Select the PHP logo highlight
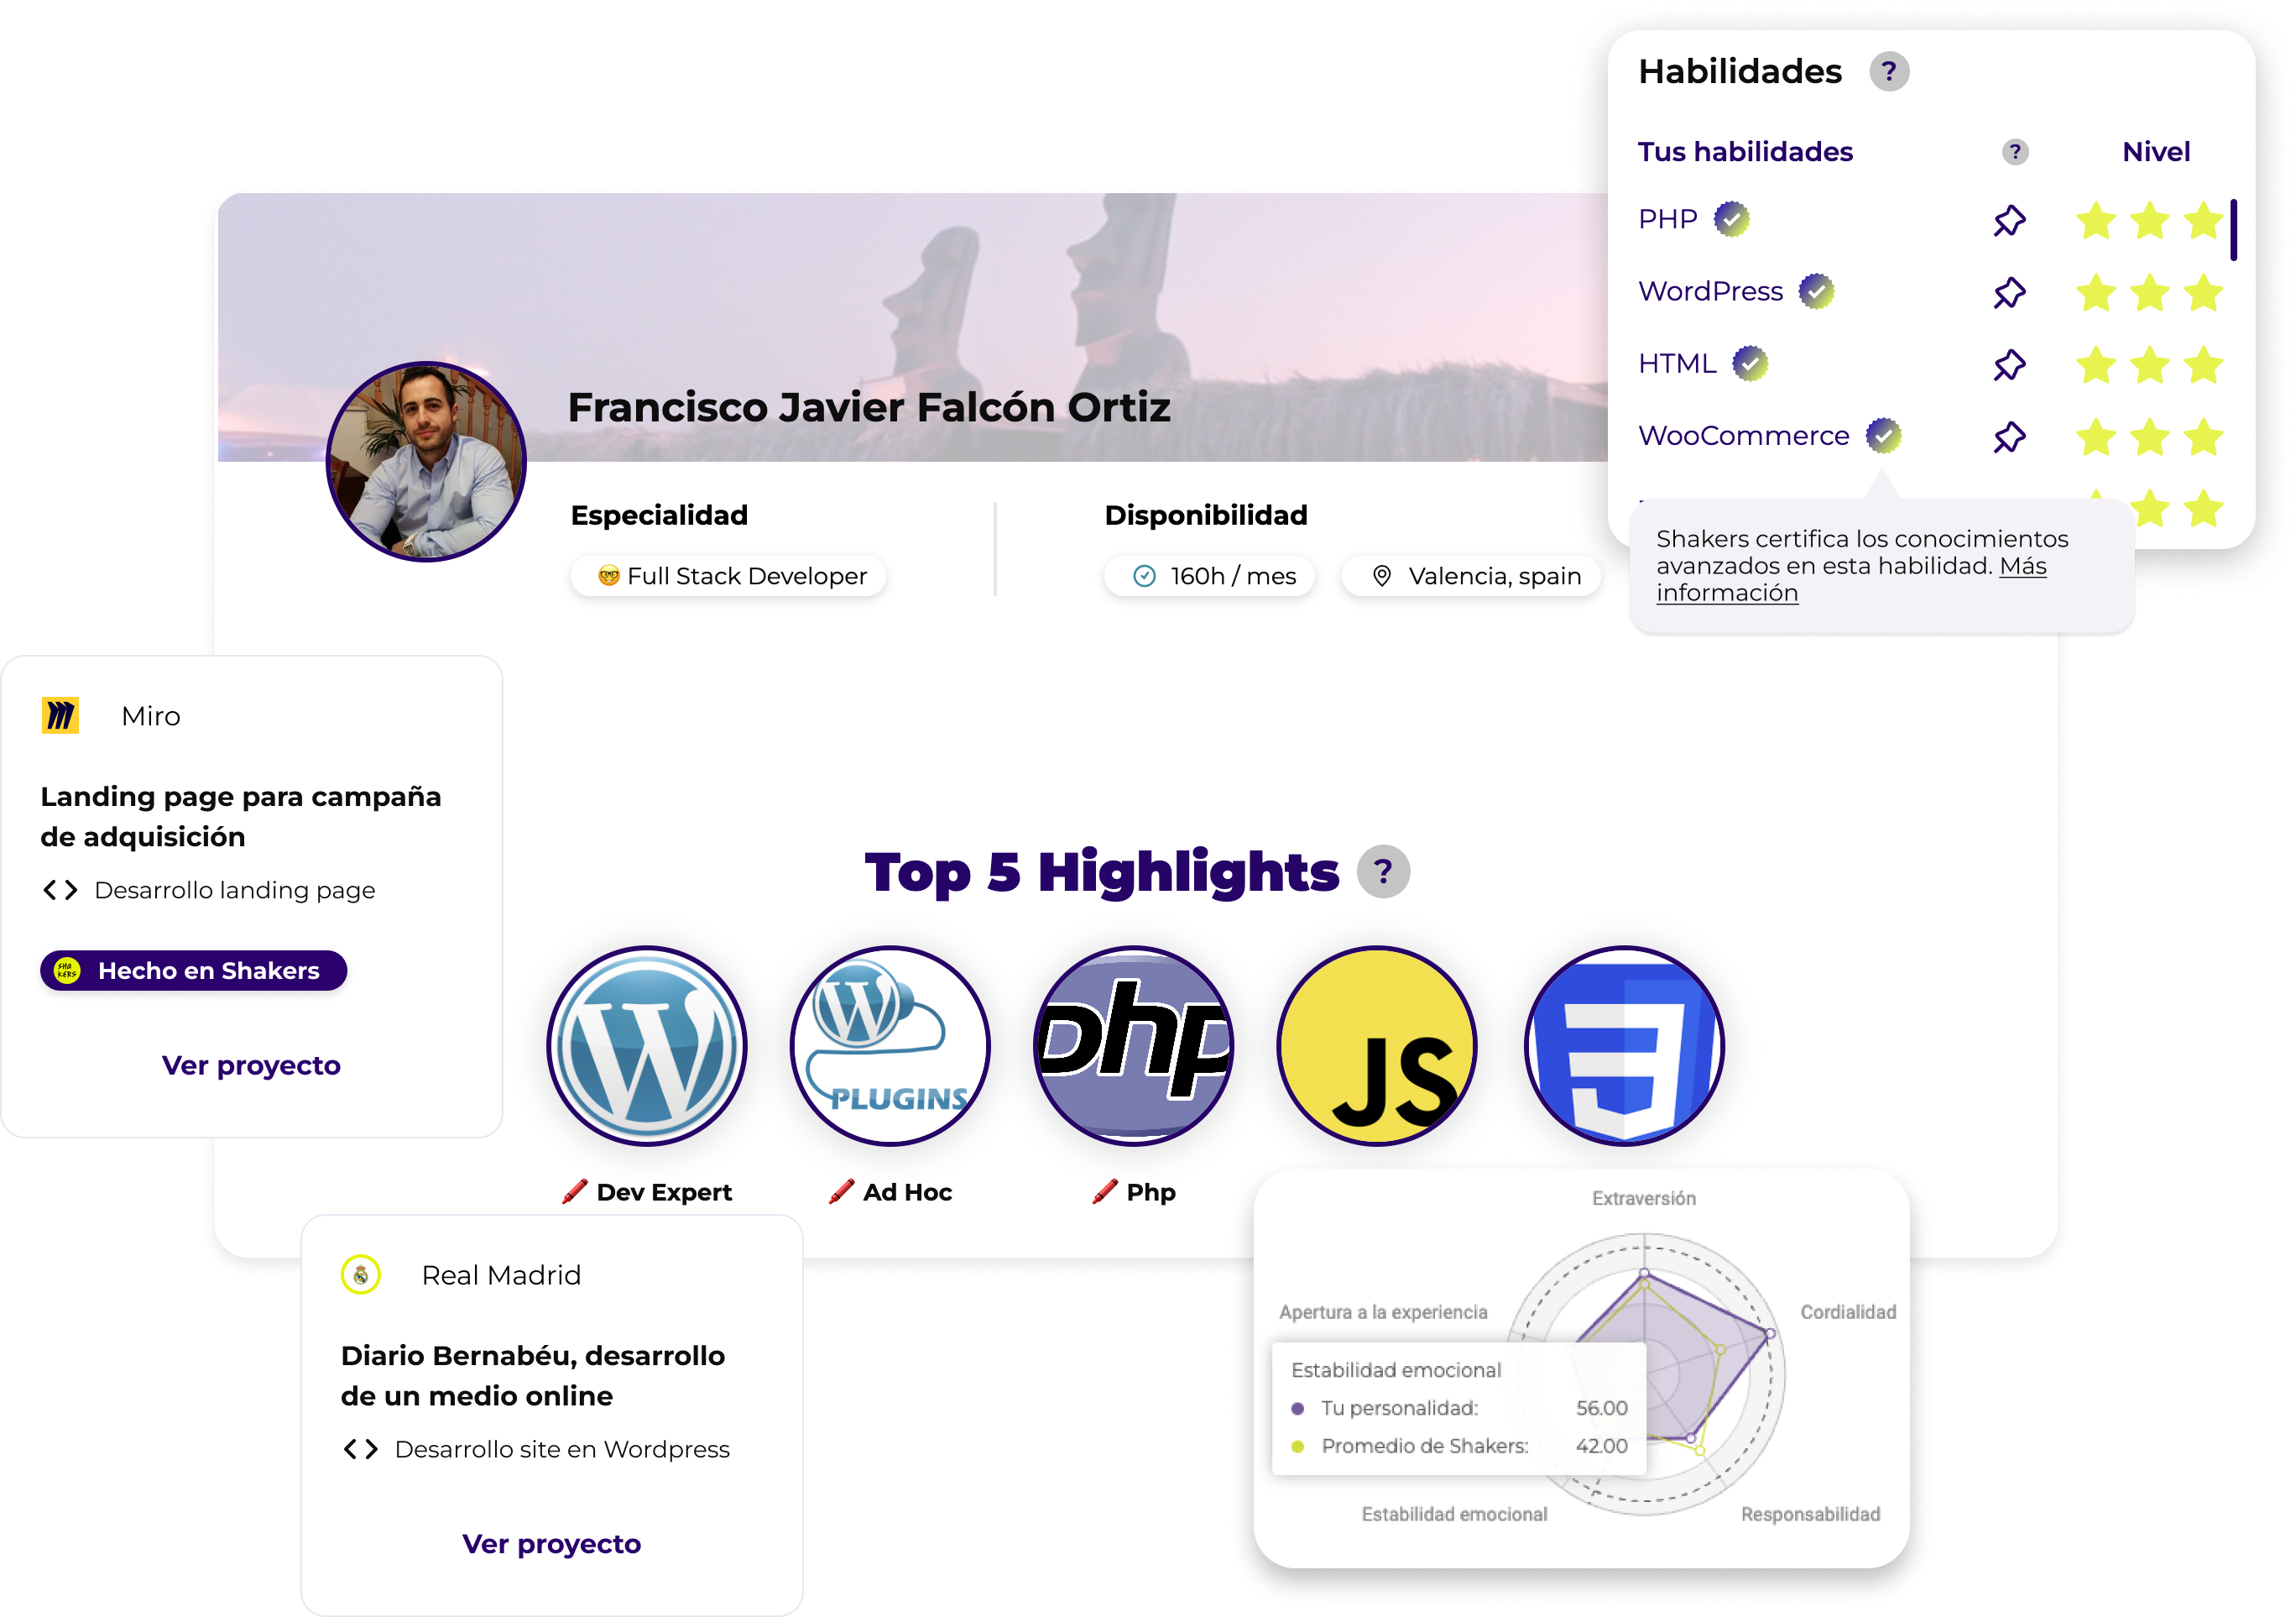 [x=1133, y=1045]
